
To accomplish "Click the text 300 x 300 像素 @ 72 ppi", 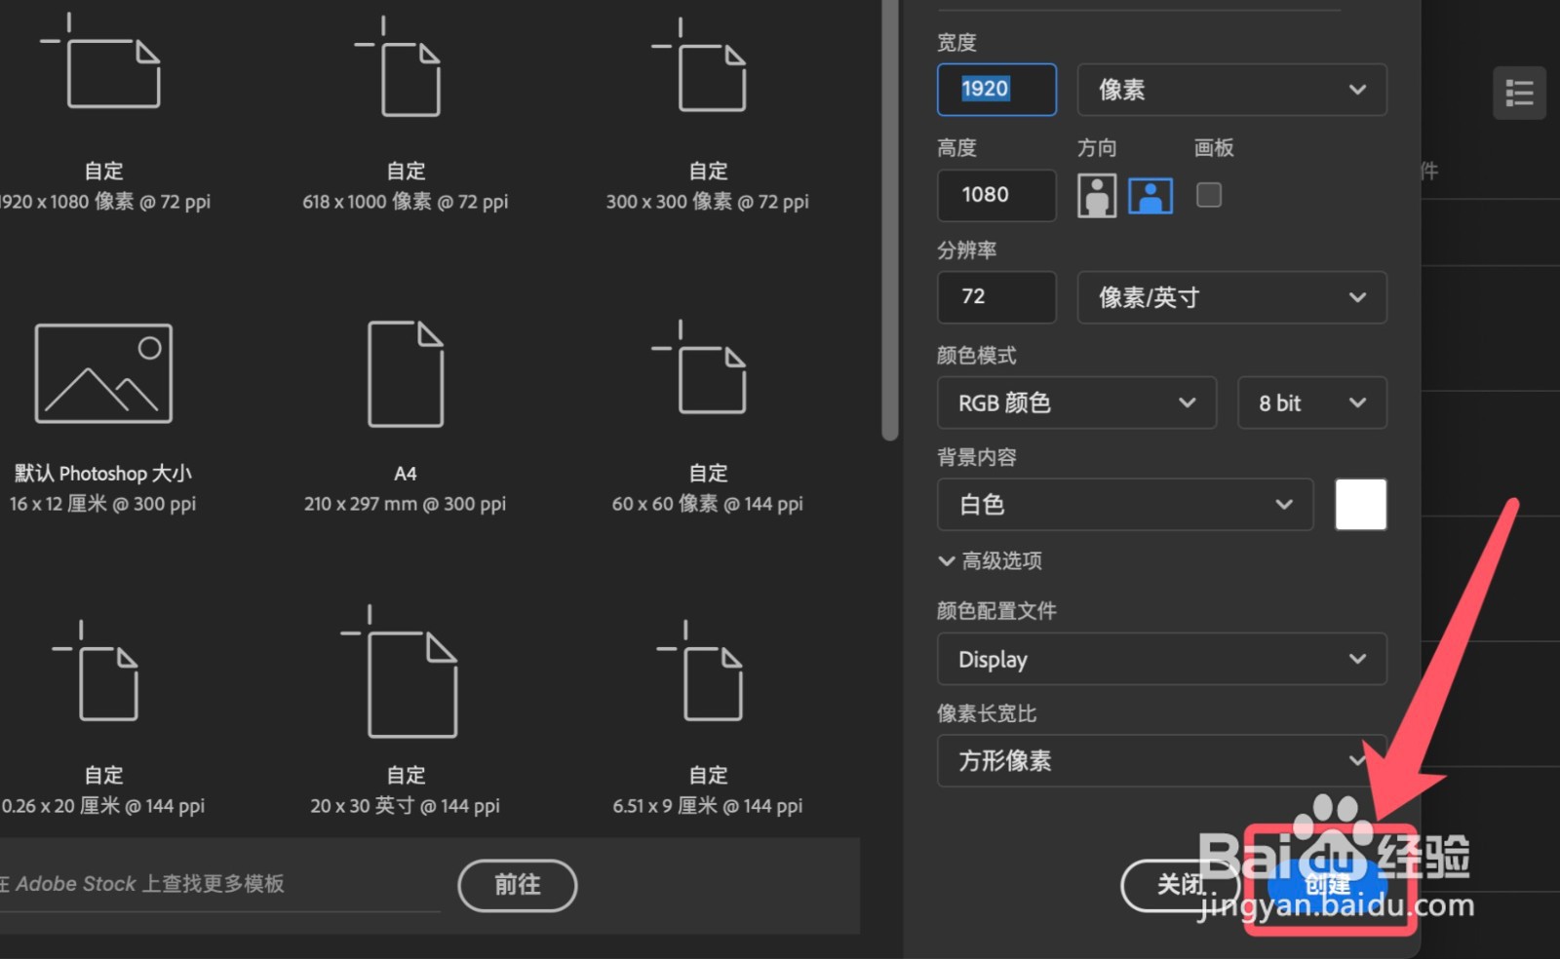I will pos(707,202).
